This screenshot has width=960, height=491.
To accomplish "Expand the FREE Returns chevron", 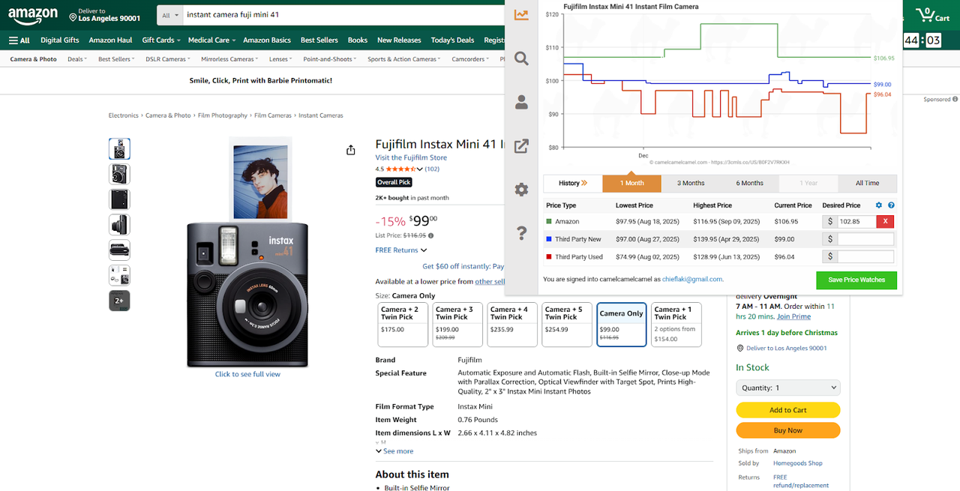I will [424, 250].
